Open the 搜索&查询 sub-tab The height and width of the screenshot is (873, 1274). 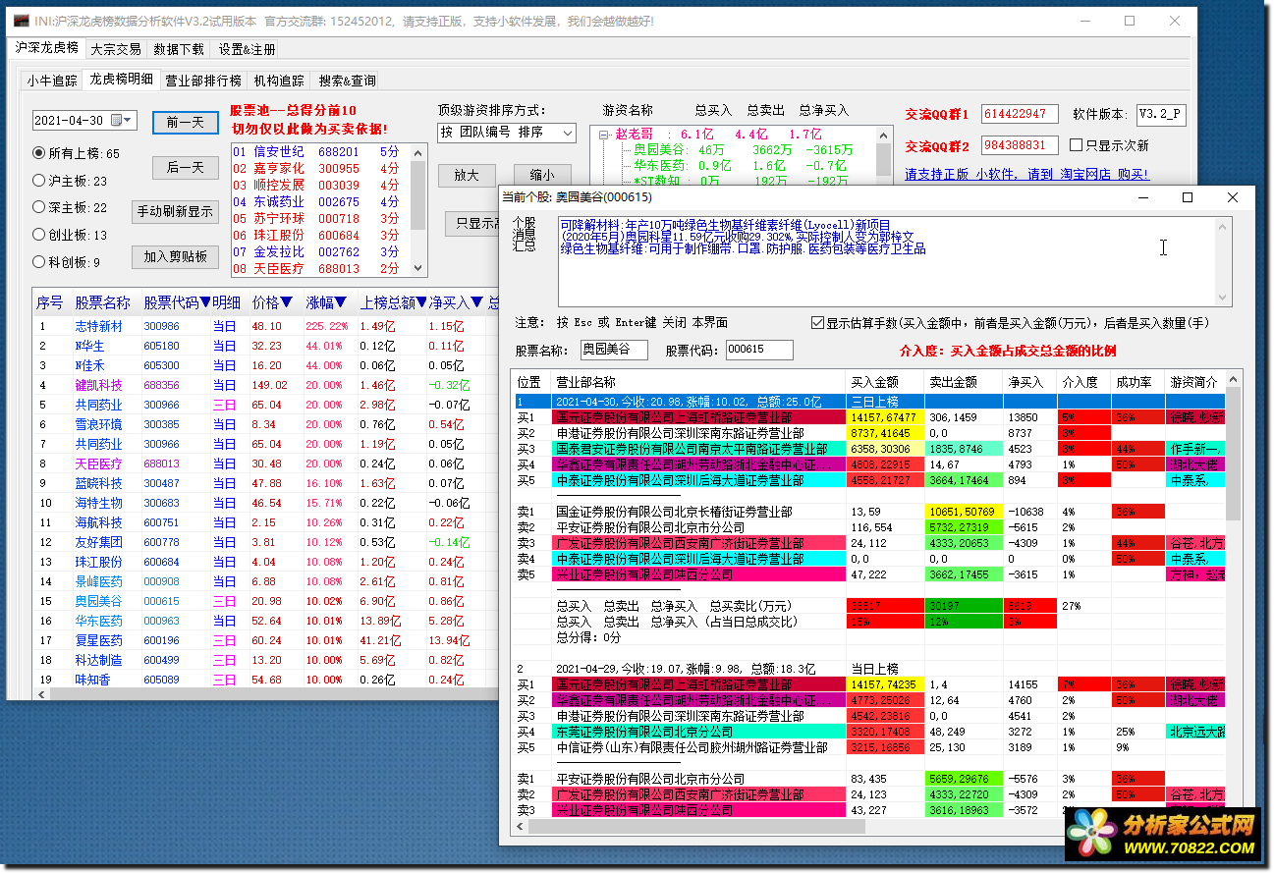(x=347, y=81)
